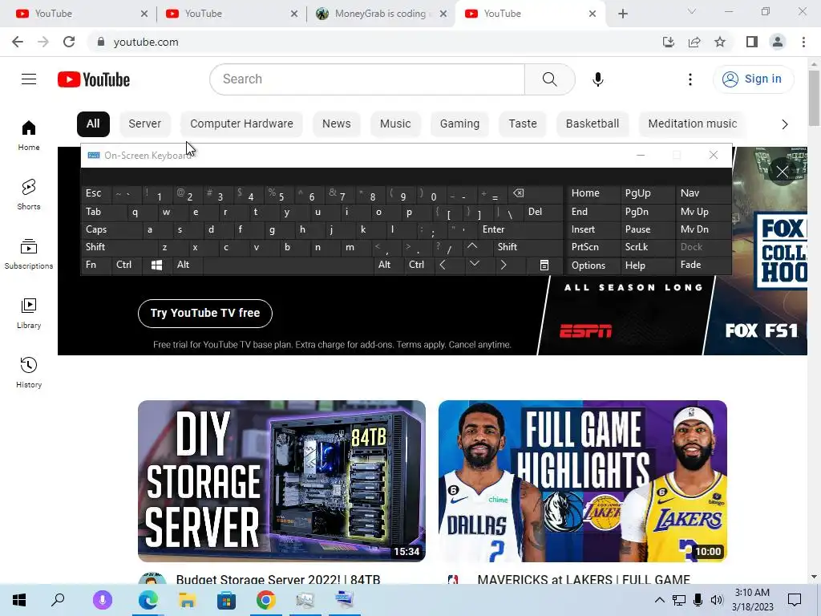Dismiss the YouTube TV banner ad

(783, 172)
